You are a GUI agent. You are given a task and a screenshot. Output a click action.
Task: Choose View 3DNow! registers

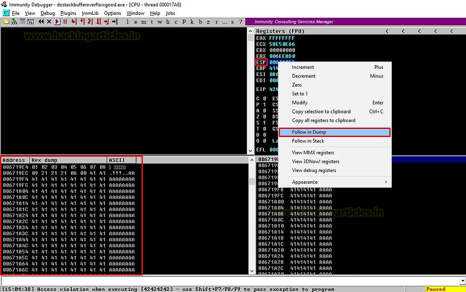click(335, 161)
